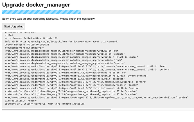Click the Start Upgrading button

13,27
